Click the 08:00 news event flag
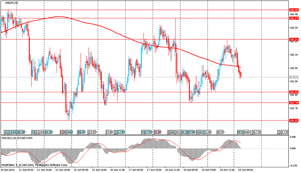This screenshot has height=173, width=301. 246,132
